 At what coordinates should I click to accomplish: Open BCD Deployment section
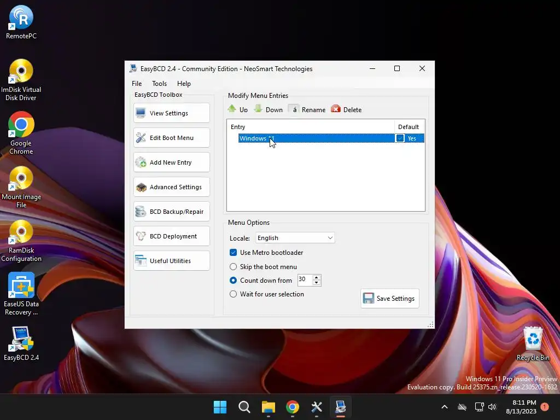171,236
